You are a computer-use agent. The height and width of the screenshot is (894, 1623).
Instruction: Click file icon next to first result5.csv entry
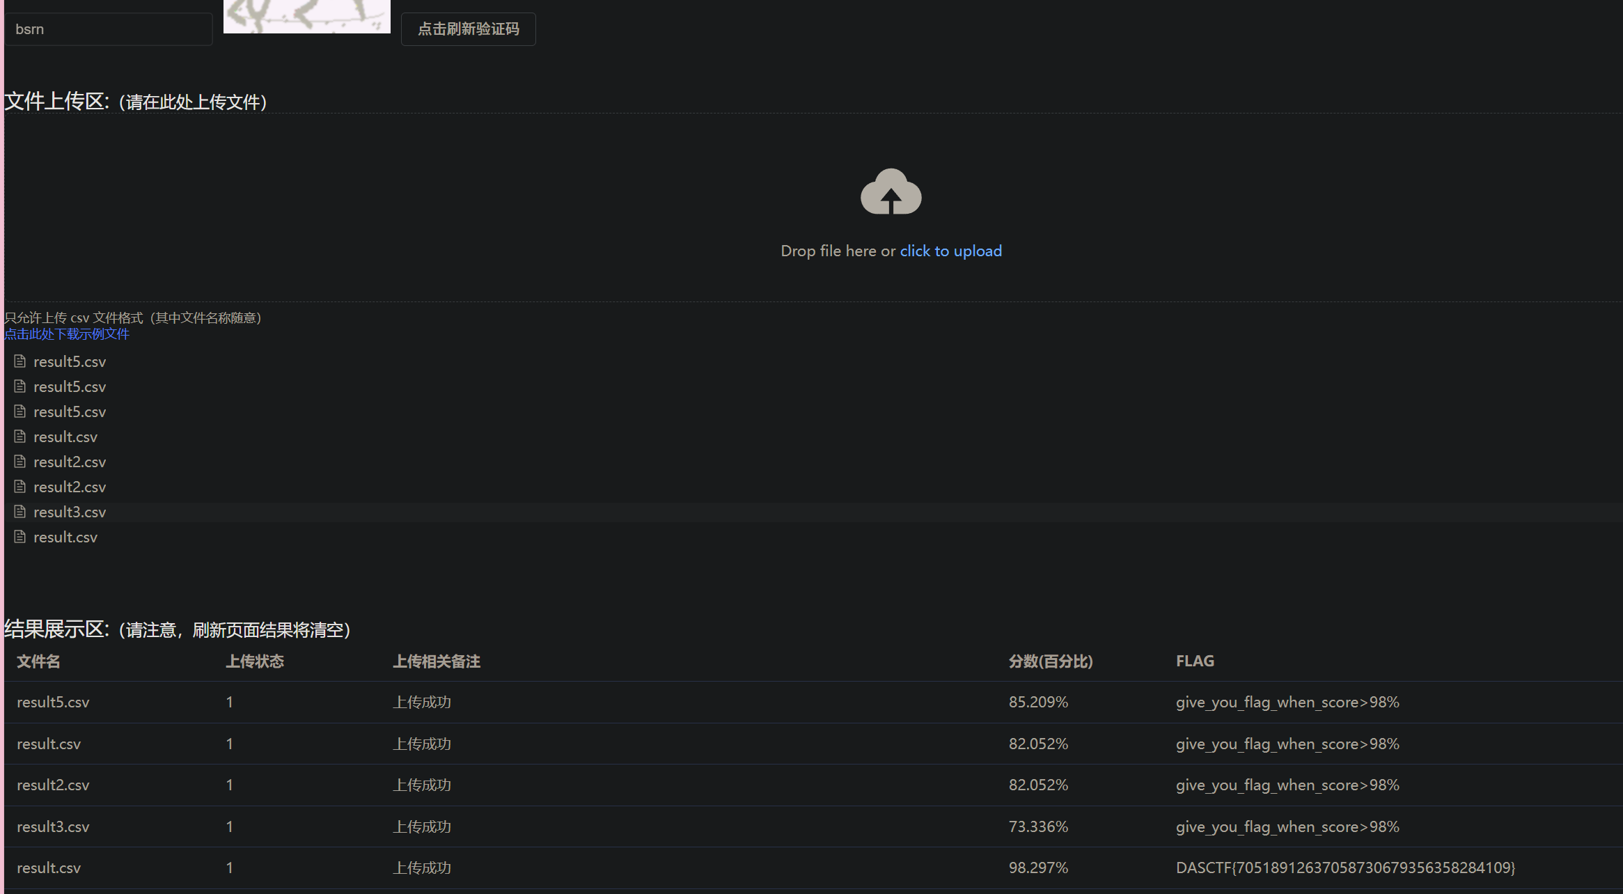coord(20,361)
